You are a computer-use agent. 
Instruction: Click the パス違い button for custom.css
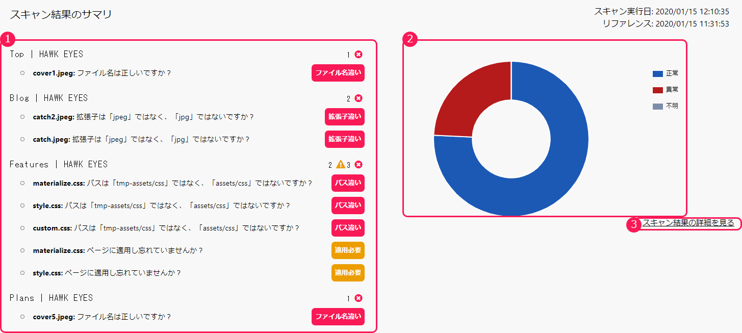point(348,228)
